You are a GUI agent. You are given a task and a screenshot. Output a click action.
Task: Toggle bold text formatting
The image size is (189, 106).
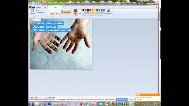52,14
